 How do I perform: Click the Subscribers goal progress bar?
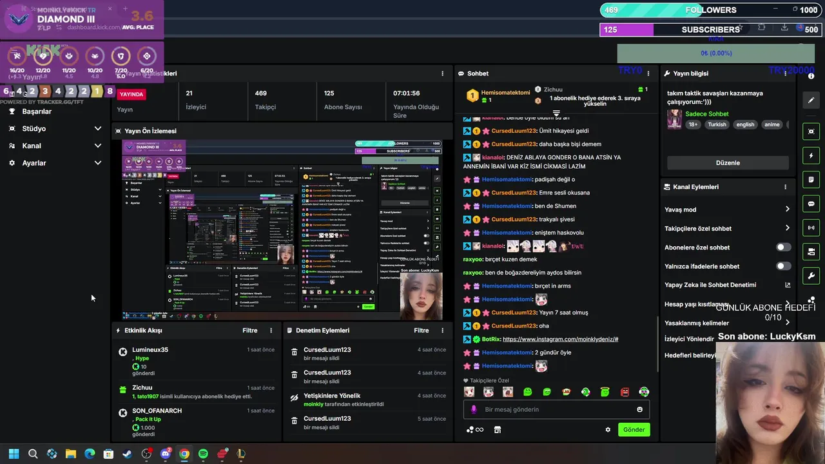710,30
